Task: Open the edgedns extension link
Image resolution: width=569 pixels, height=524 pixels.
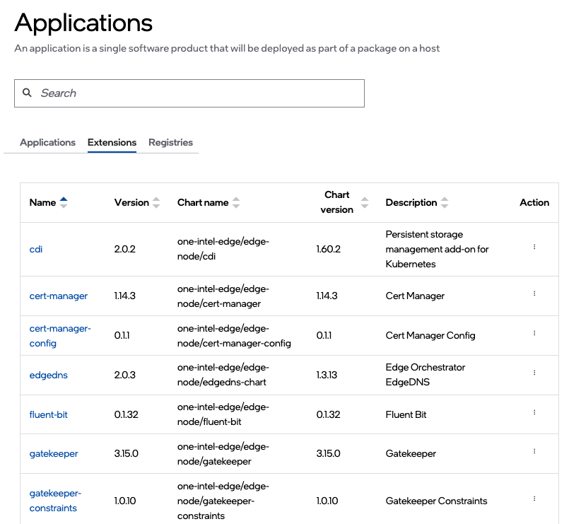Action: pos(49,375)
